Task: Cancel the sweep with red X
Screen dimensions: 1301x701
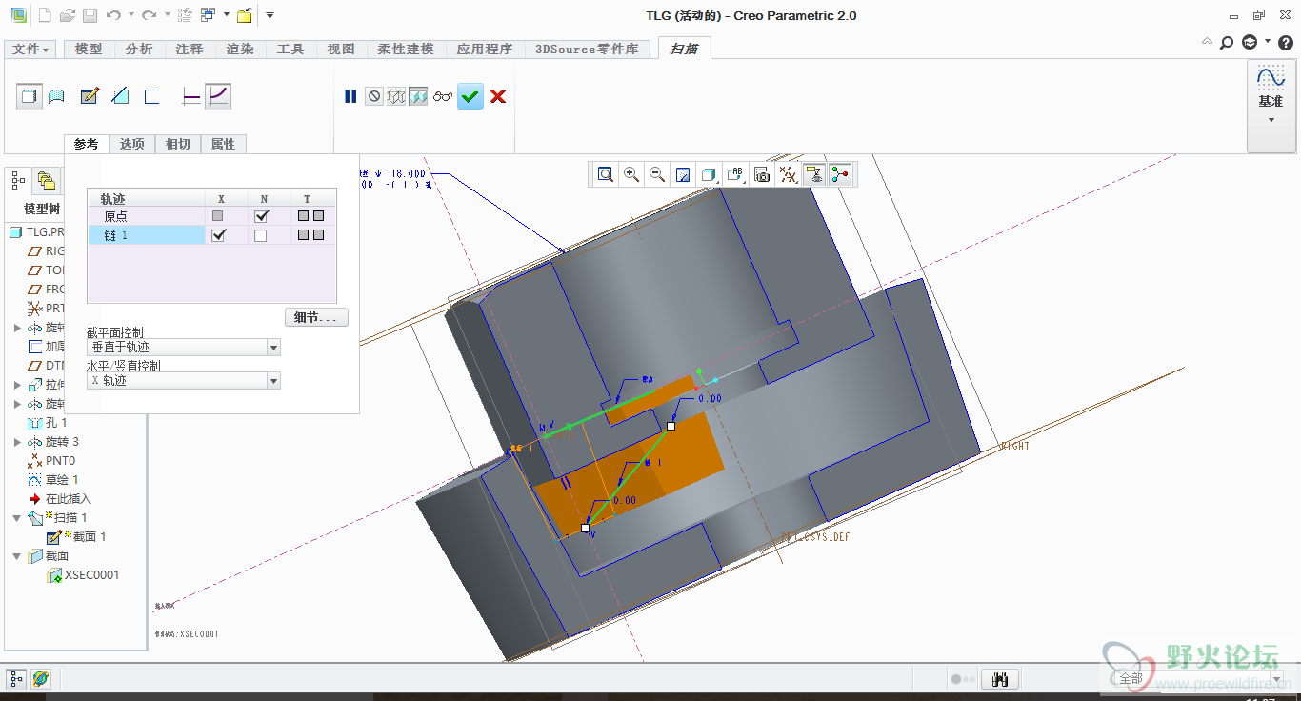Action: (497, 96)
